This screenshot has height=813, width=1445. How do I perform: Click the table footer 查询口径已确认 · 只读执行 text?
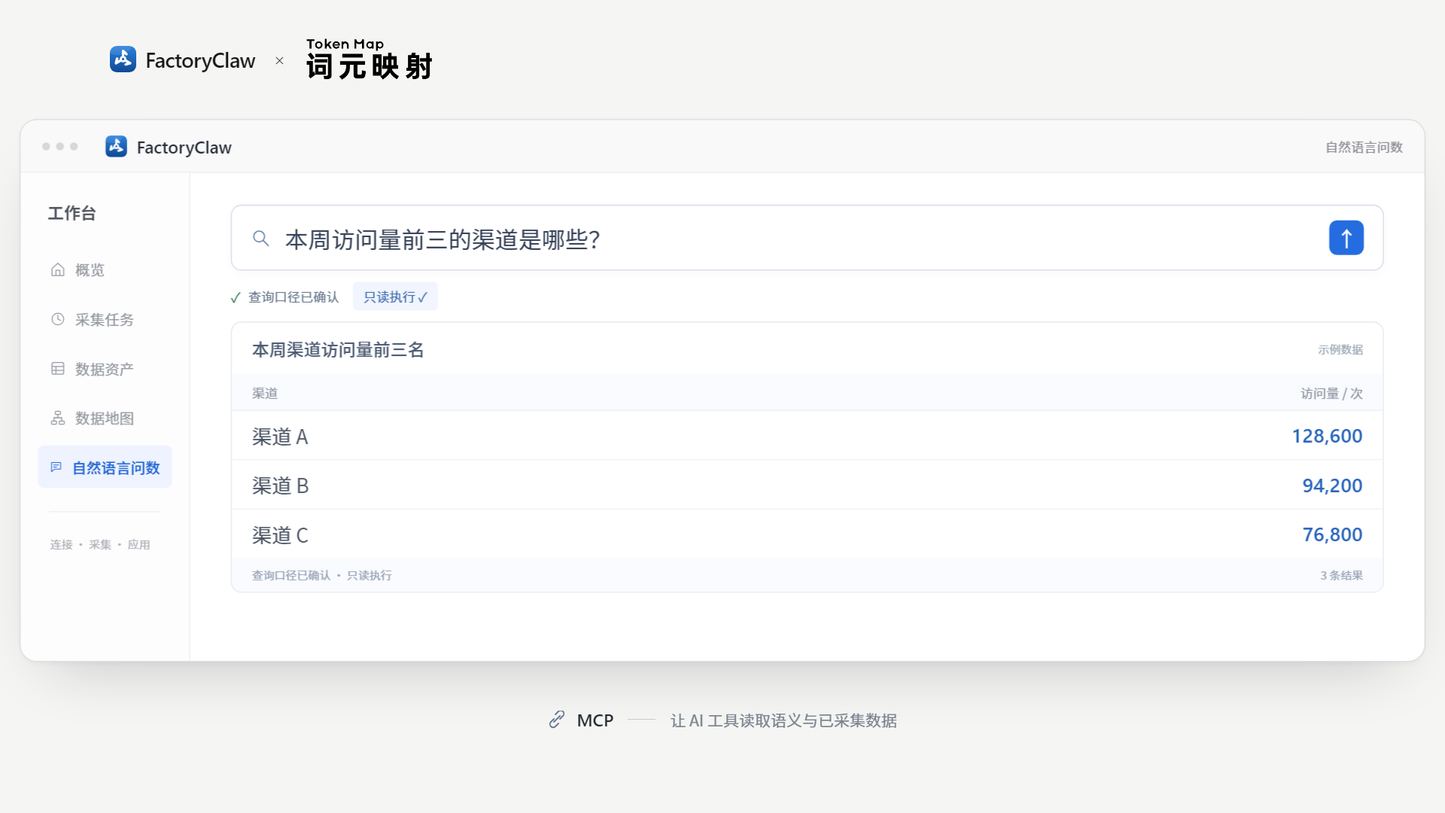[x=321, y=575]
